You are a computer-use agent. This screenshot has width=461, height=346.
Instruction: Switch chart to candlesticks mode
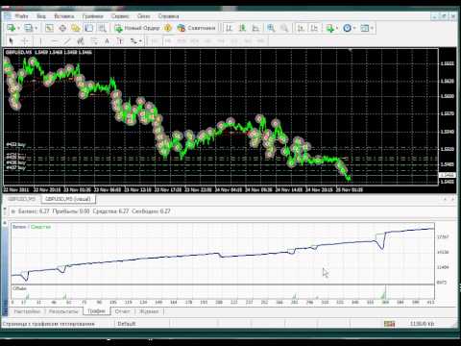tap(242, 28)
